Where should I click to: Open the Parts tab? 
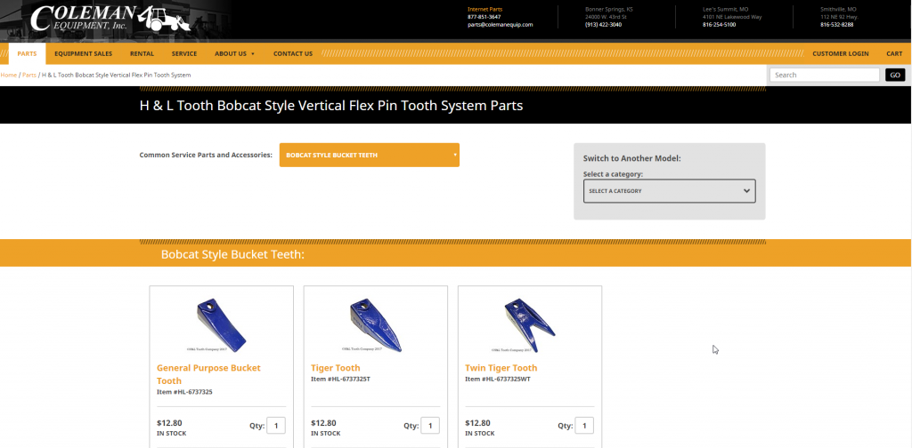[27, 53]
